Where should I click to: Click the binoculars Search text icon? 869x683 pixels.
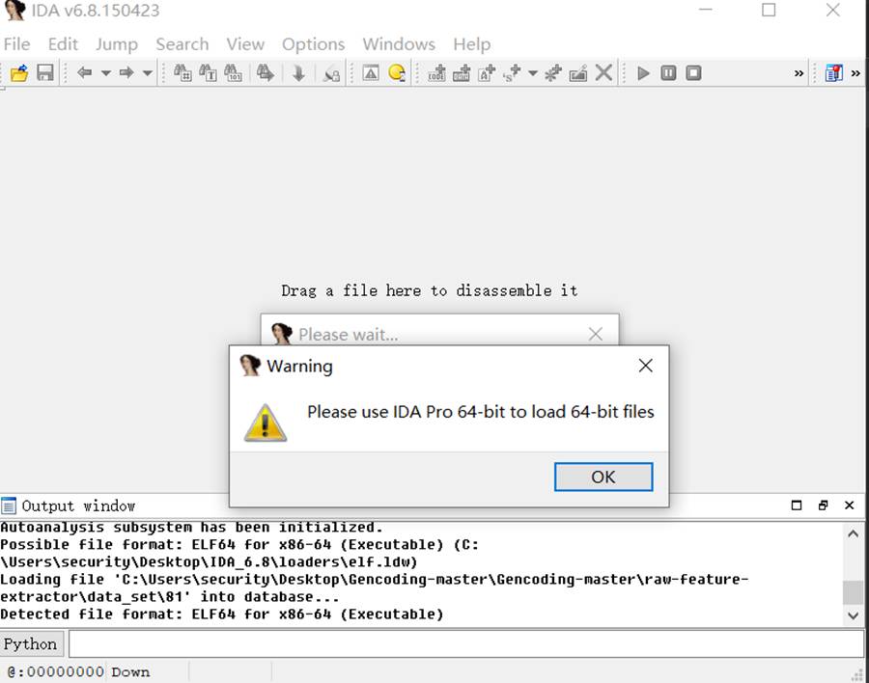tap(208, 72)
